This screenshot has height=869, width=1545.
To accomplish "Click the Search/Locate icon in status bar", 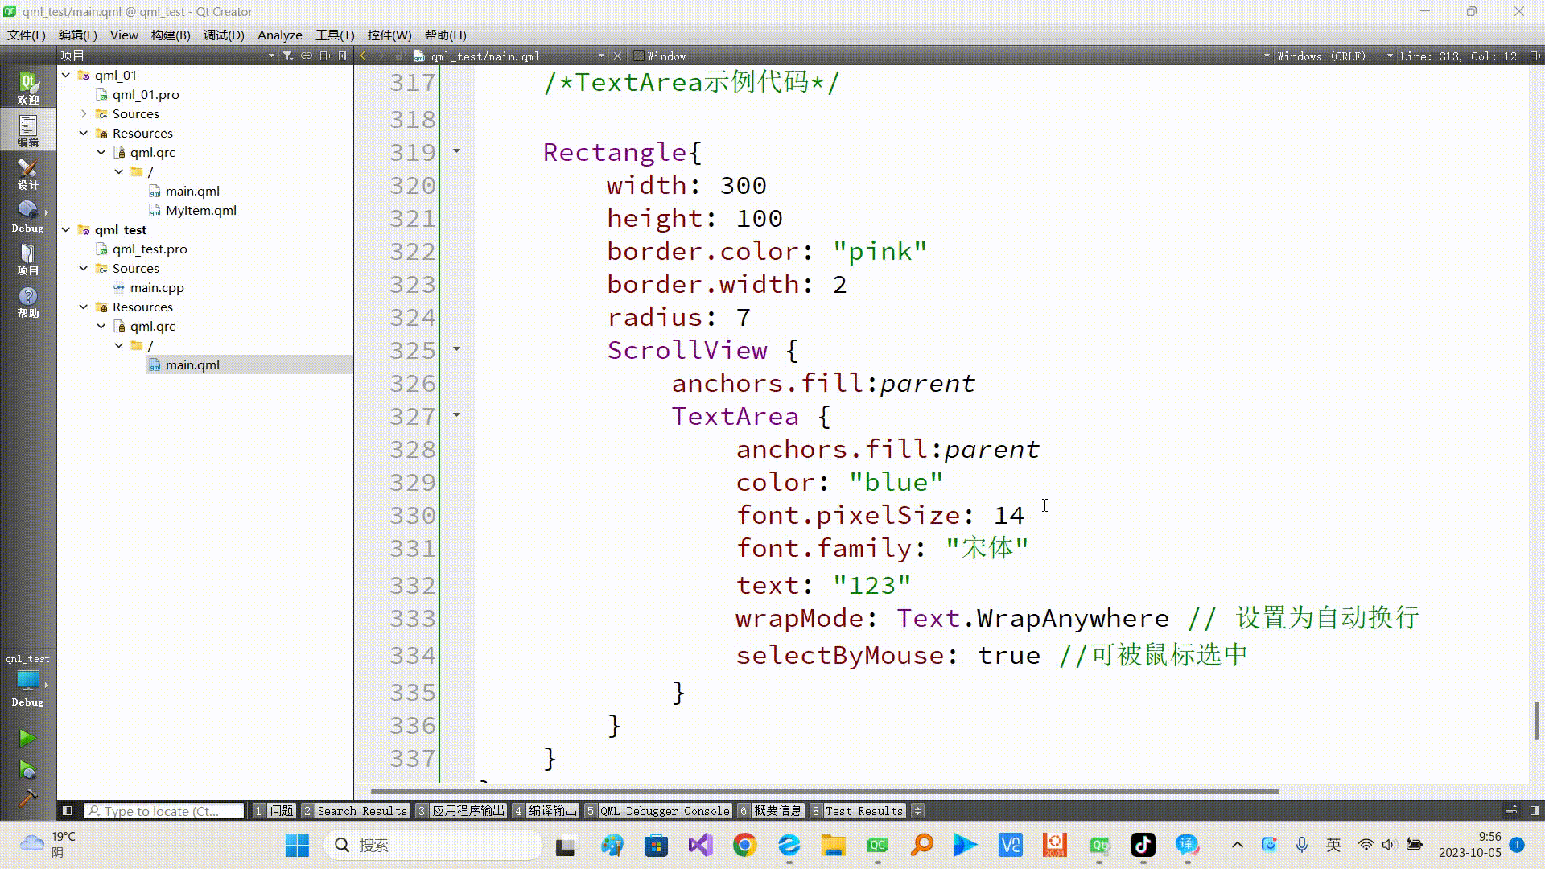I will point(94,810).
